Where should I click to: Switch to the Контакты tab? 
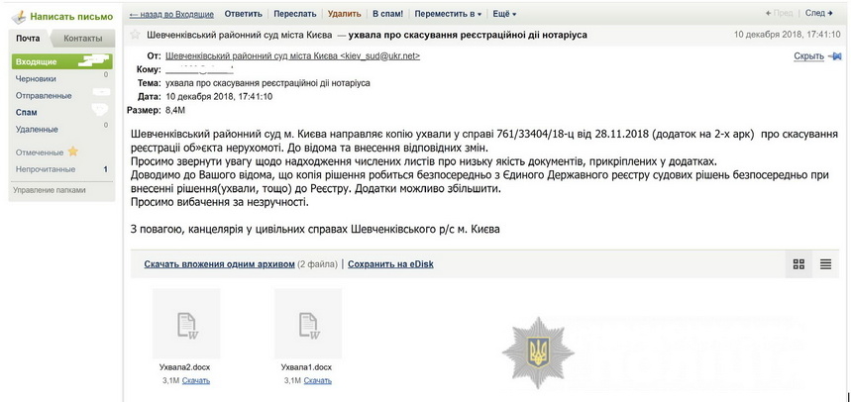[82, 39]
